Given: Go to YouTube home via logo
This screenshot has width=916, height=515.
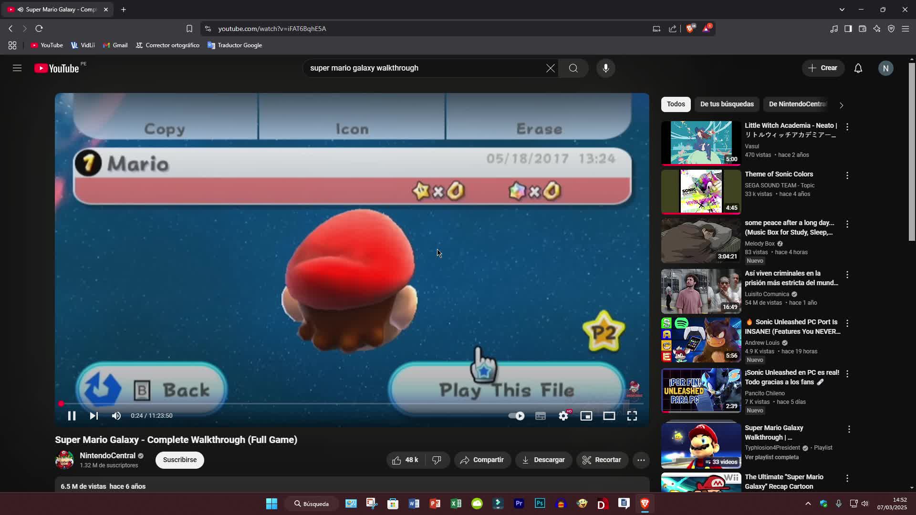Looking at the screenshot, I should pos(57,68).
